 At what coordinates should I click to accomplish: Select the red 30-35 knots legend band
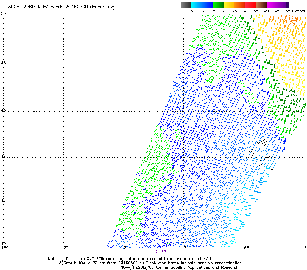pos(251,5)
